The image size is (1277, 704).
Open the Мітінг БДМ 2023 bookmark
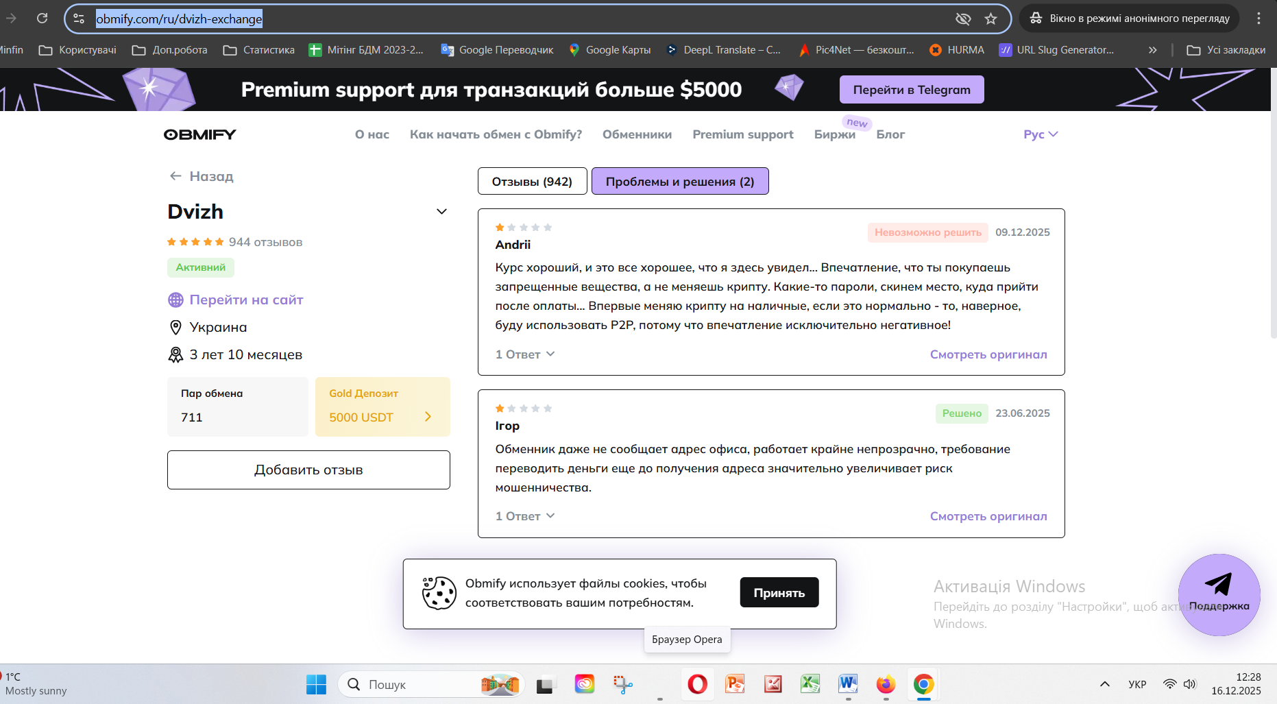[366, 50]
